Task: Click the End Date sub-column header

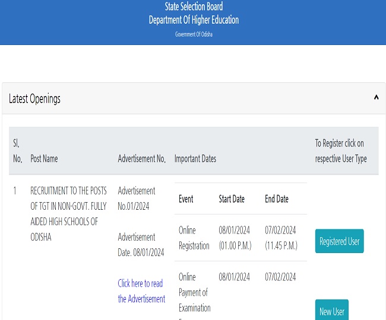Action: tap(277, 199)
